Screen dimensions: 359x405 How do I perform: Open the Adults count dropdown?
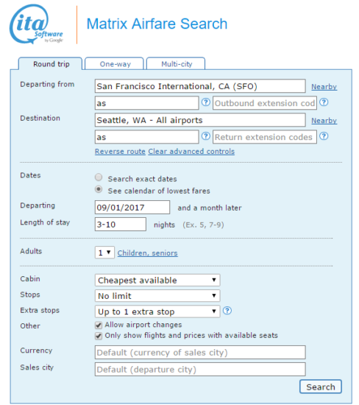coord(104,253)
